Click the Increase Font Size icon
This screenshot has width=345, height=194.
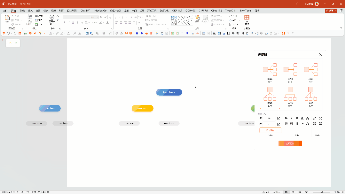point(101,17)
